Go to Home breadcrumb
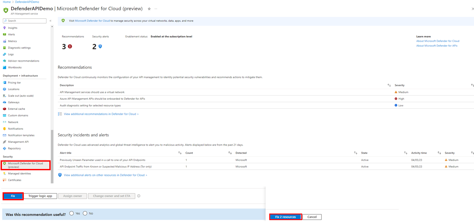Image resolution: width=474 pixels, height=222 pixels. (x=7, y=2)
